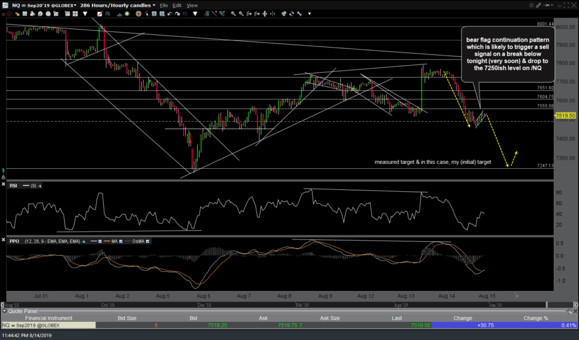The width and height of the screenshot is (579, 340).
Task: Select the crosshair tool icon
Action: (139, 14)
